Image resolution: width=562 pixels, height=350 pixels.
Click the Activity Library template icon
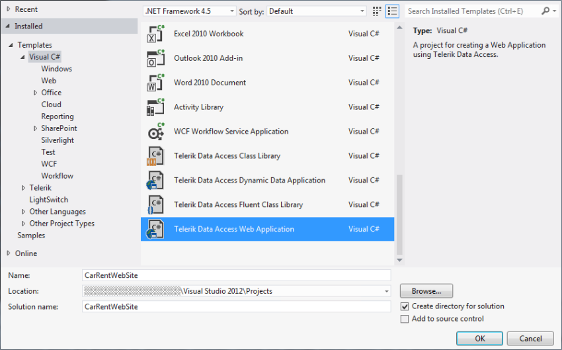(x=155, y=107)
